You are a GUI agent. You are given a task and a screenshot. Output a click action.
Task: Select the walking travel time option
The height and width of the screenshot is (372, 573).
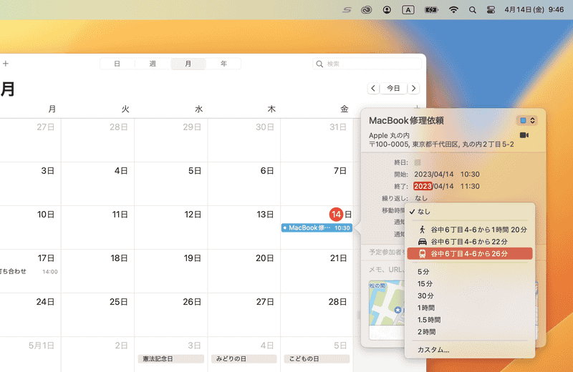470,230
